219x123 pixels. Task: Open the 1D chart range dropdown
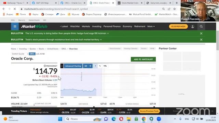click(x=88, y=66)
